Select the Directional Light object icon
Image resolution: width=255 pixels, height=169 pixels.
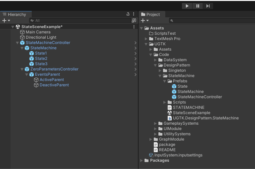coord(22,37)
